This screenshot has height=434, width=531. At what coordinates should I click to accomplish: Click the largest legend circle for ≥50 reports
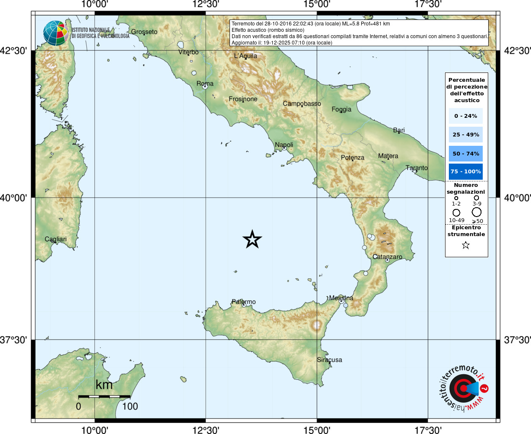(477, 212)
